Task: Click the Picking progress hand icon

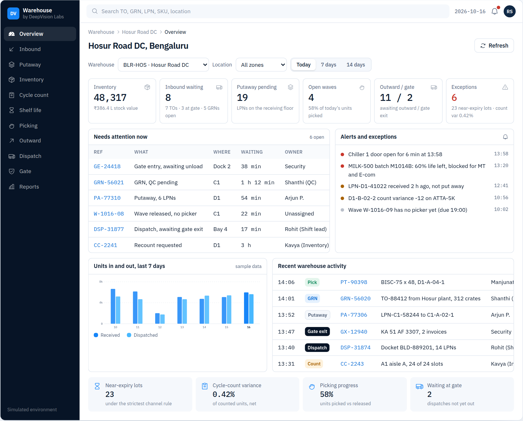Action: (x=312, y=387)
